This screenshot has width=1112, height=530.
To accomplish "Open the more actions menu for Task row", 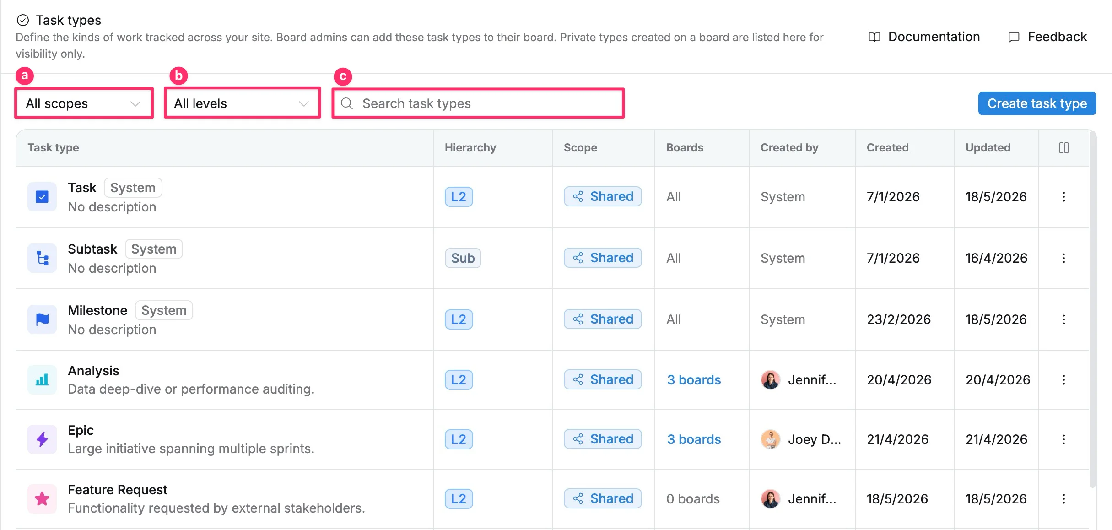I will (1064, 197).
